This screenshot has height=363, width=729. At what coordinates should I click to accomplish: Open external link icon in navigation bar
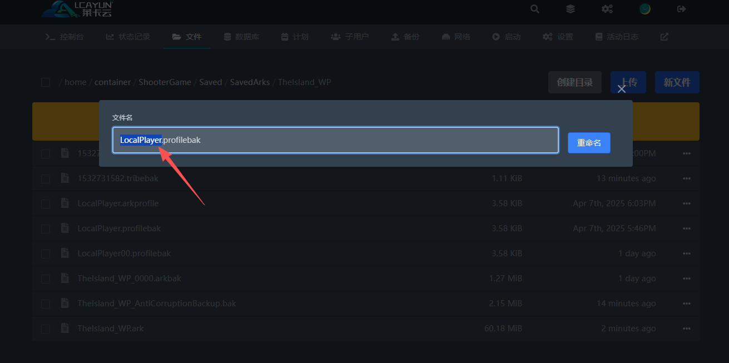[x=664, y=37]
